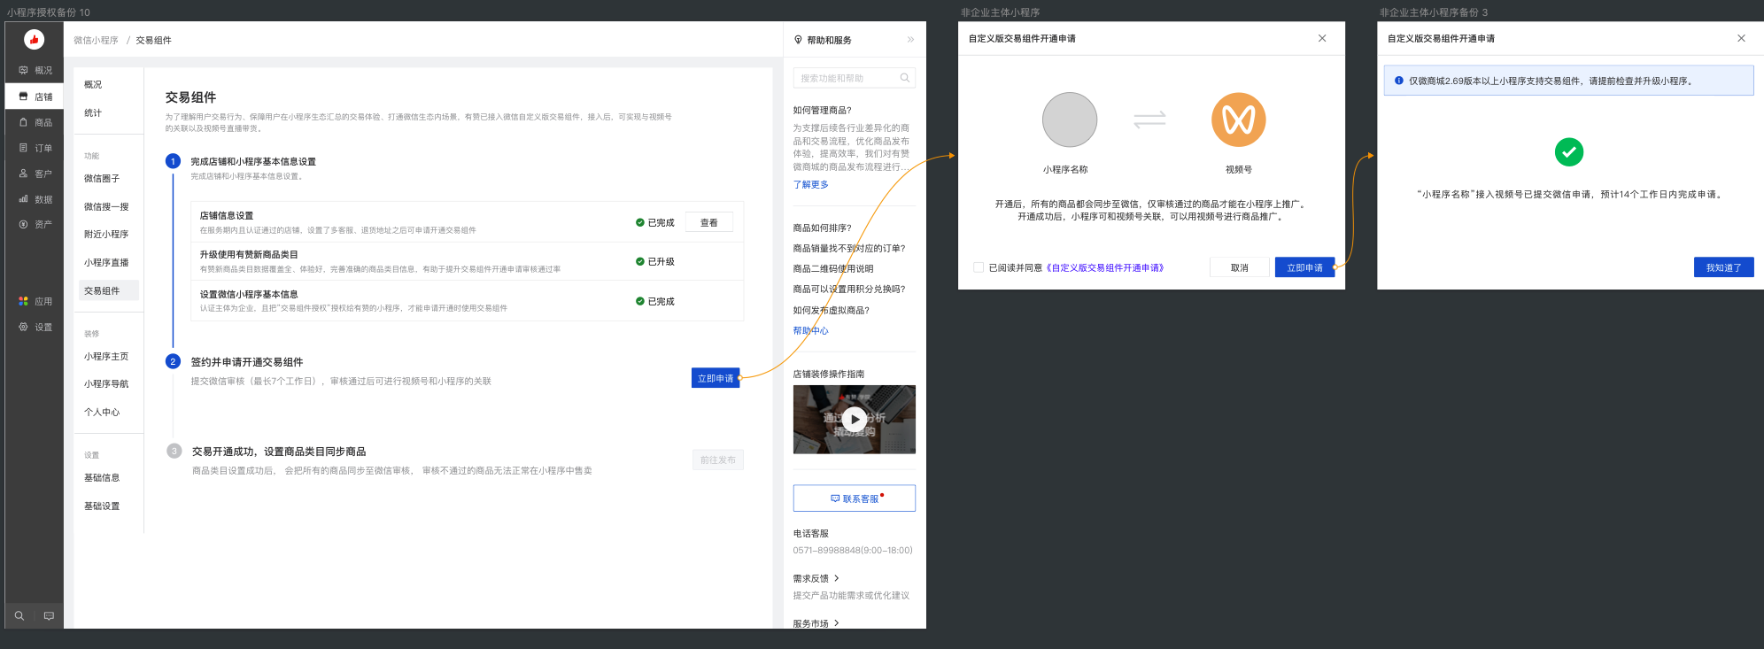The image size is (1764, 649).
Task: Click the message icon at sidebar bottom
Action: 49,615
